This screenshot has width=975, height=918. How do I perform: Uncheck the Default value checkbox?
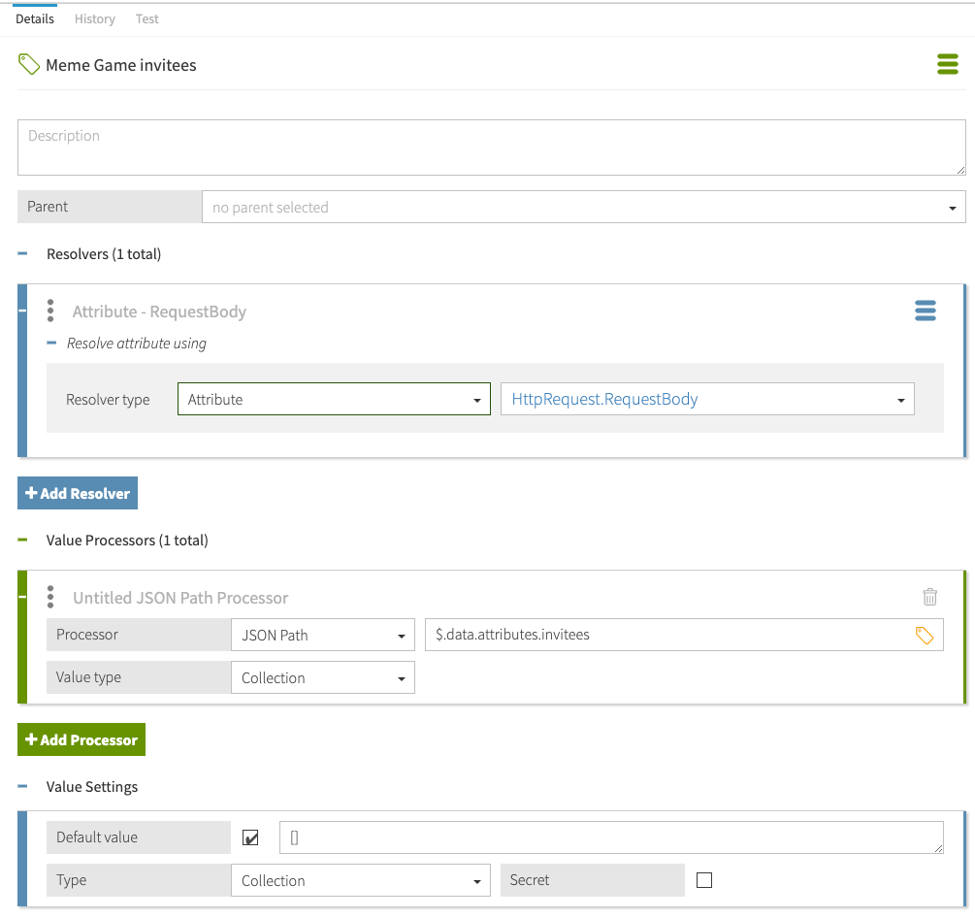click(x=251, y=837)
